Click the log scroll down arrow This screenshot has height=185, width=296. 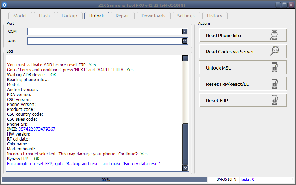tap(185, 168)
